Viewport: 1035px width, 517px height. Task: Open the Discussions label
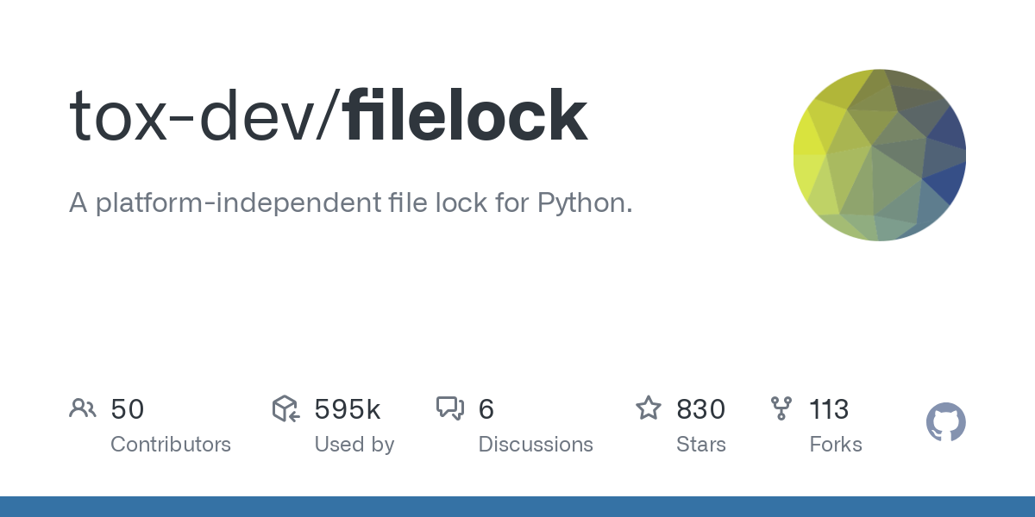(536, 445)
